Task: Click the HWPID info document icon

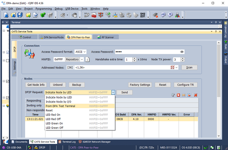Action: coord(87,59)
